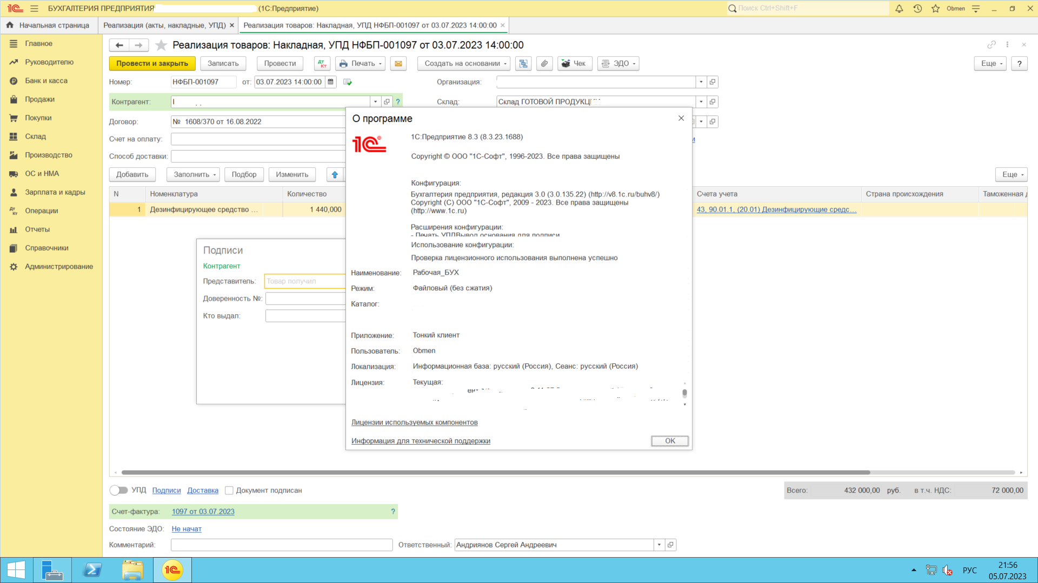Open document structure icon beside Создать на основании
This screenshot has height=583, width=1038.
[x=523, y=64]
